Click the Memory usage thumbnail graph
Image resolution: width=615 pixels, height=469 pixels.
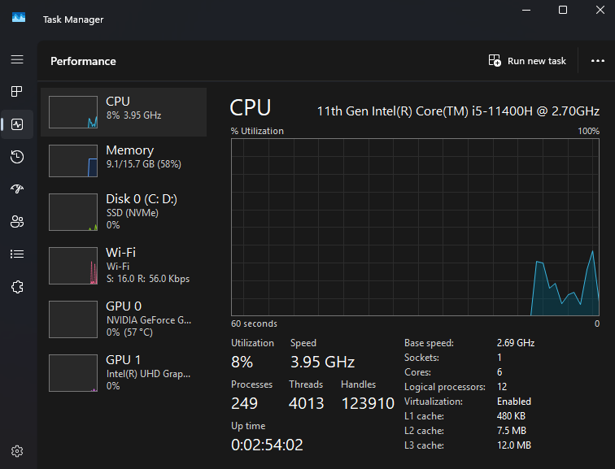[73, 161]
